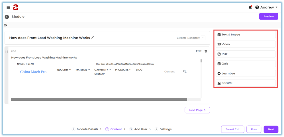Image resolution: width=284 pixels, height=137 pixels.
Task: Grab the drag handle of the PDF block
Action: pos(7,52)
